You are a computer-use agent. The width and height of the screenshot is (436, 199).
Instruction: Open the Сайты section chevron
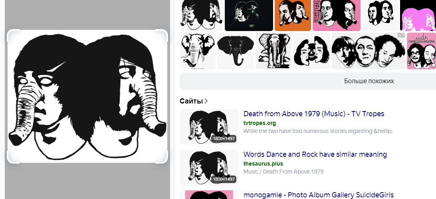(x=206, y=101)
